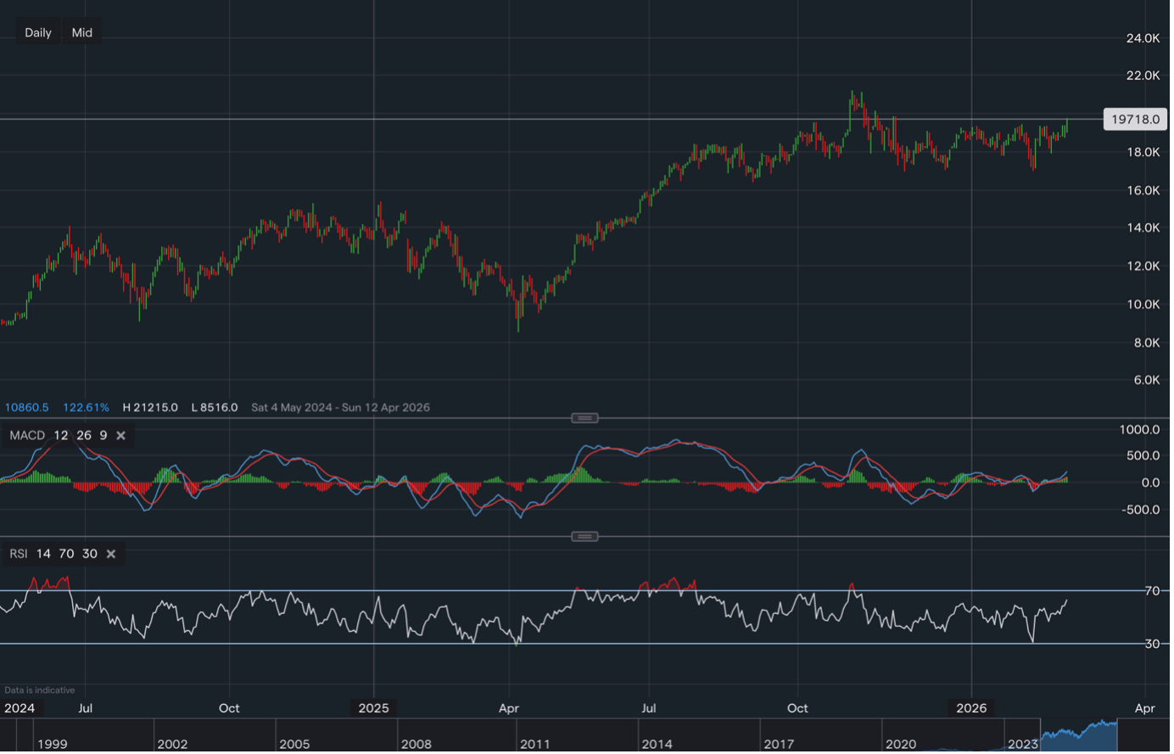The width and height of the screenshot is (1174, 754).
Task: Toggle the RSI pane via its RSI label
Action: coord(19,554)
